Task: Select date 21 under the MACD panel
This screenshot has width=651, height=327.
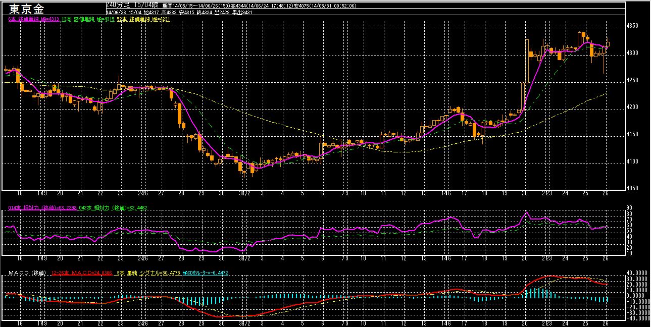Action: click(x=80, y=323)
